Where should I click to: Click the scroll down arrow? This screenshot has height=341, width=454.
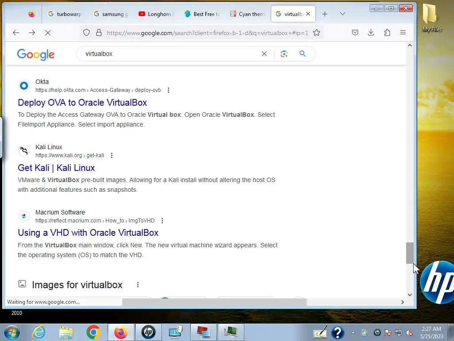[x=410, y=295]
